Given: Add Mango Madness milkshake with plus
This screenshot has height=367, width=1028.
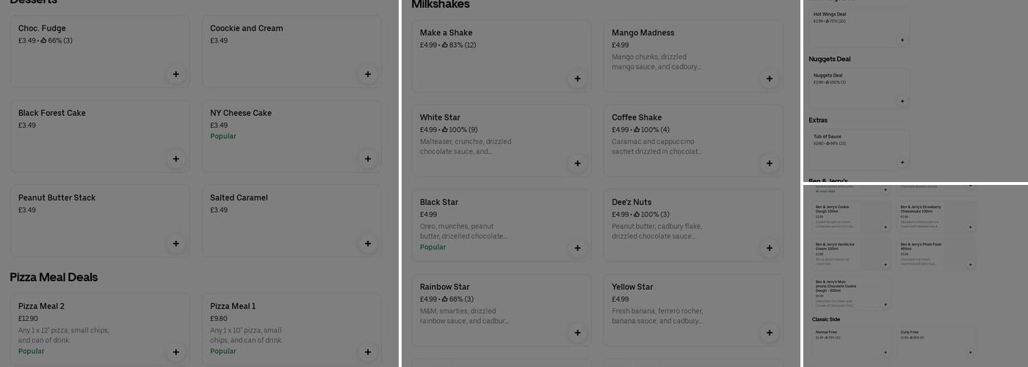Looking at the screenshot, I should click(x=770, y=79).
